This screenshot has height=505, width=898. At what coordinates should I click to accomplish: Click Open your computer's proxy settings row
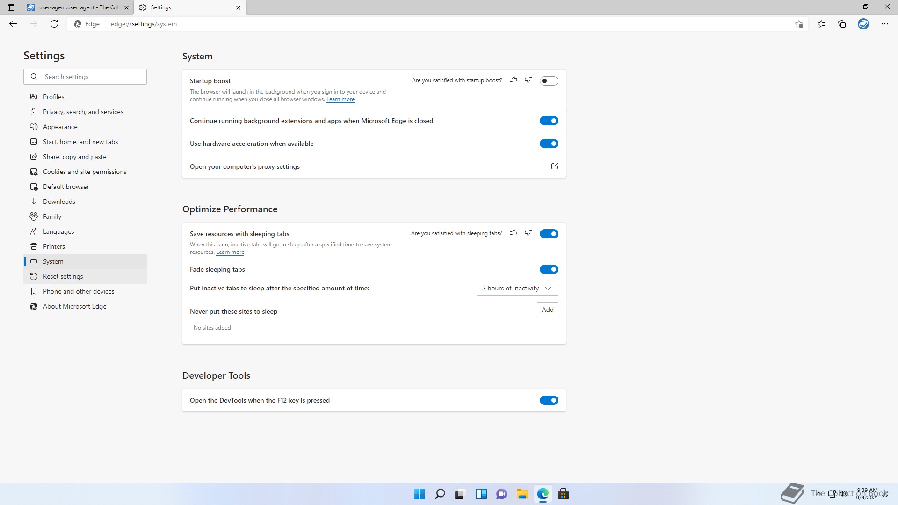click(374, 166)
